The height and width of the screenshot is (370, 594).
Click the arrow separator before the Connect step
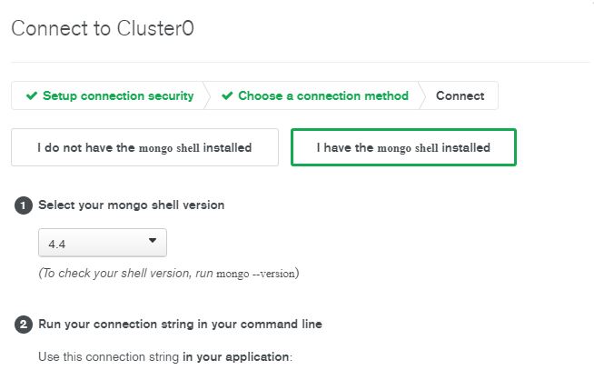[x=421, y=96]
